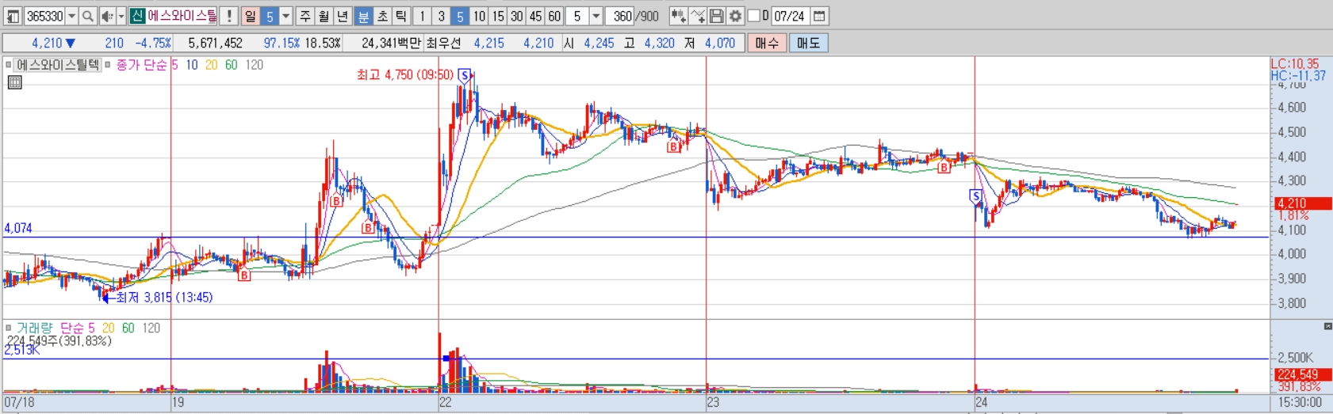
Task: Click the green 신 badge icon
Action: [x=137, y=16]
